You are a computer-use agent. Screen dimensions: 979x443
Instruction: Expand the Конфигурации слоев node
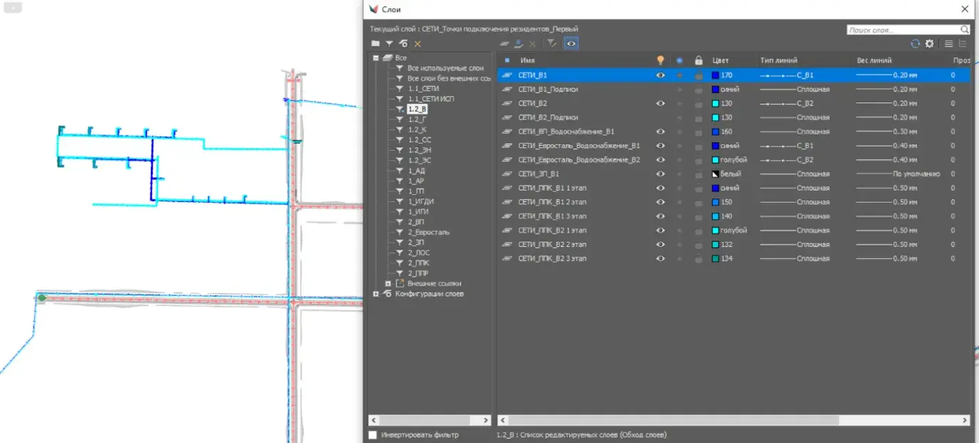point(376,294)
